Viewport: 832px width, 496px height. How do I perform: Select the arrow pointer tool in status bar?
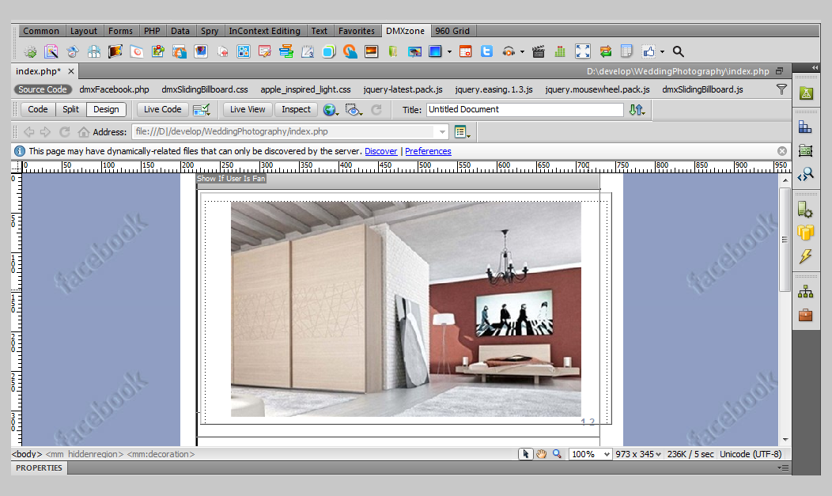[525, 454]
